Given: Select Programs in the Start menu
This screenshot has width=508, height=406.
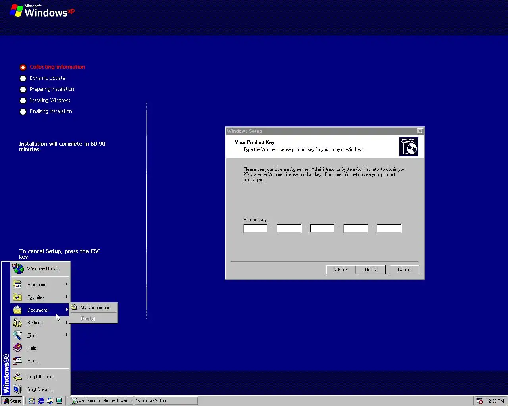Looking at the screenshot, I should [x=40, y=285].
